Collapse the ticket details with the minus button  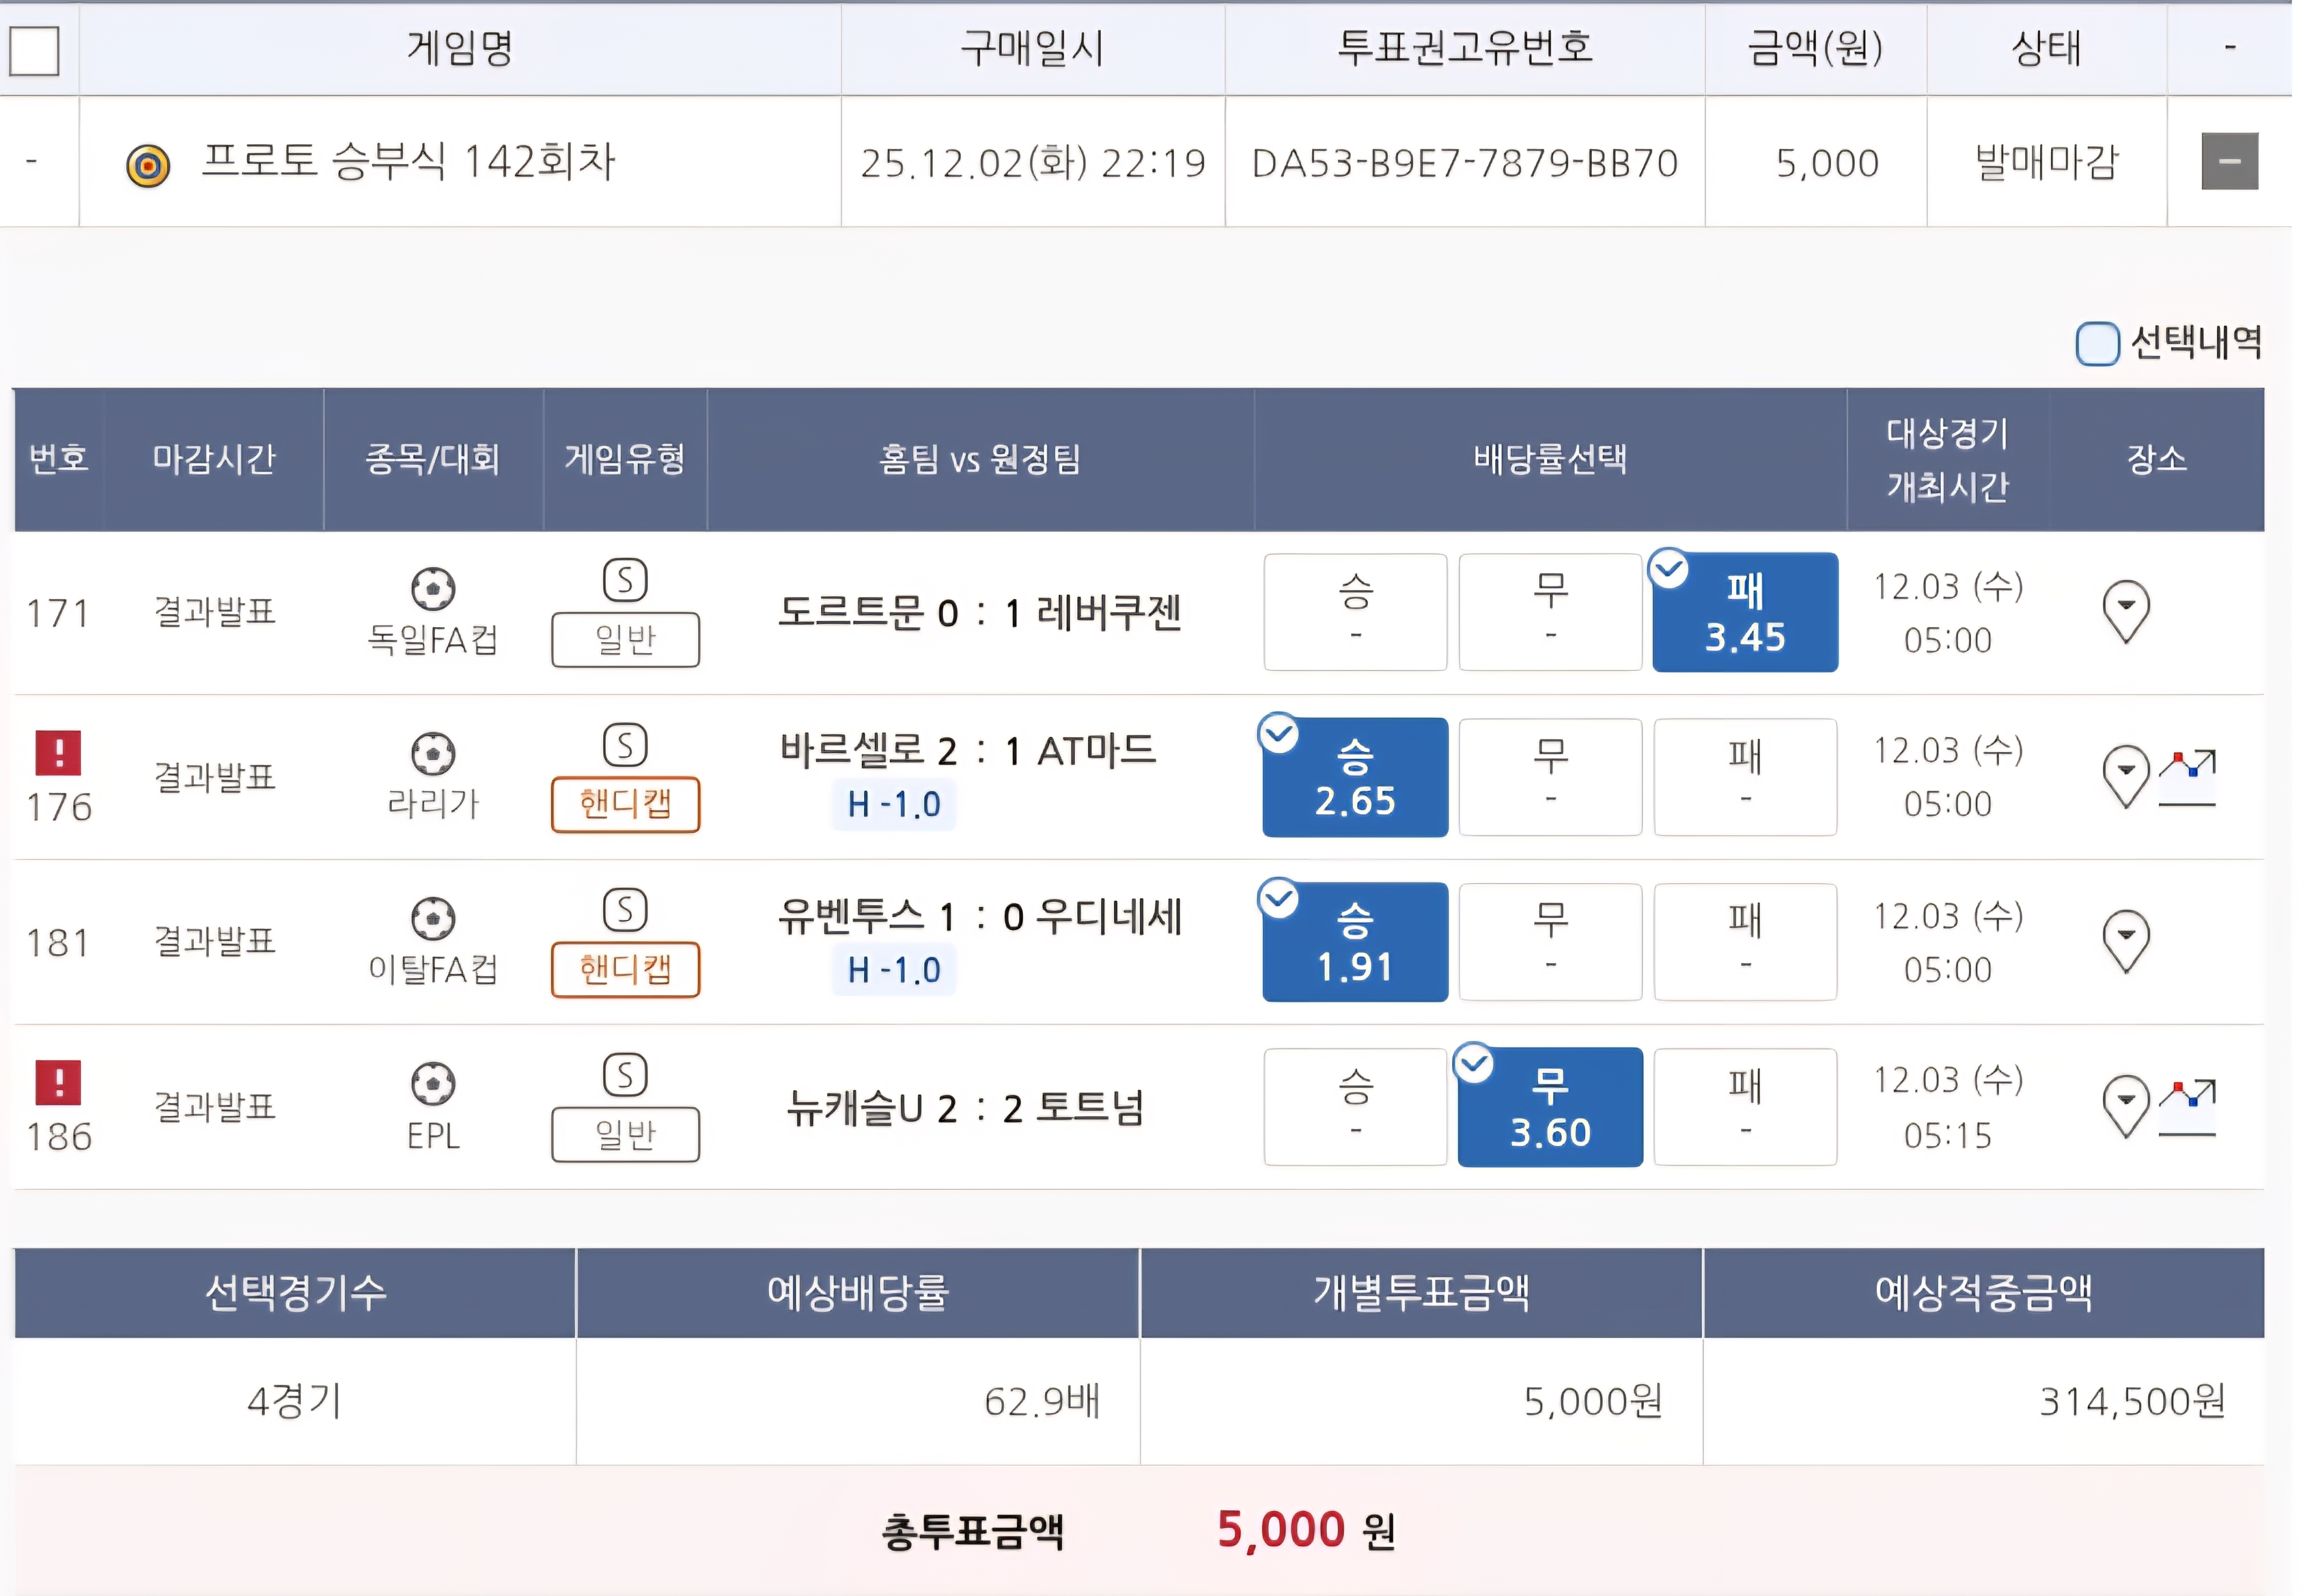pyautogui.click(x=2229, y=161)
